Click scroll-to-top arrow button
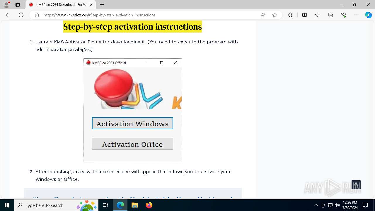The width and height of the screenshot is (375, 211). [356, 185]
